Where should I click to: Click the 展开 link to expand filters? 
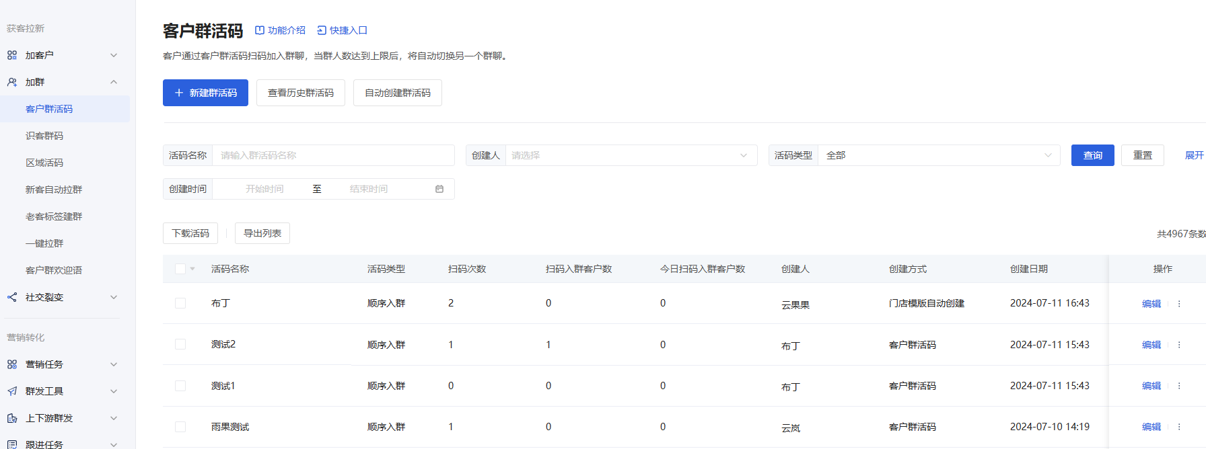[x=1194, y=155]
